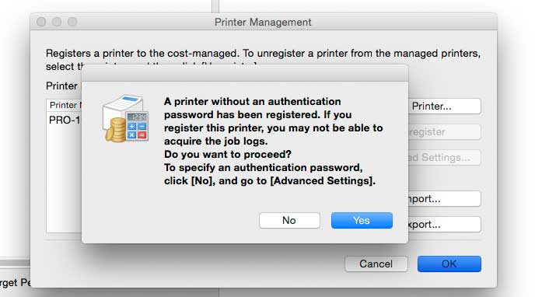Select the PRO-1 printer row
Image resolution: width=535 pixels, height=297 pixels.
(x=64, y=120)
